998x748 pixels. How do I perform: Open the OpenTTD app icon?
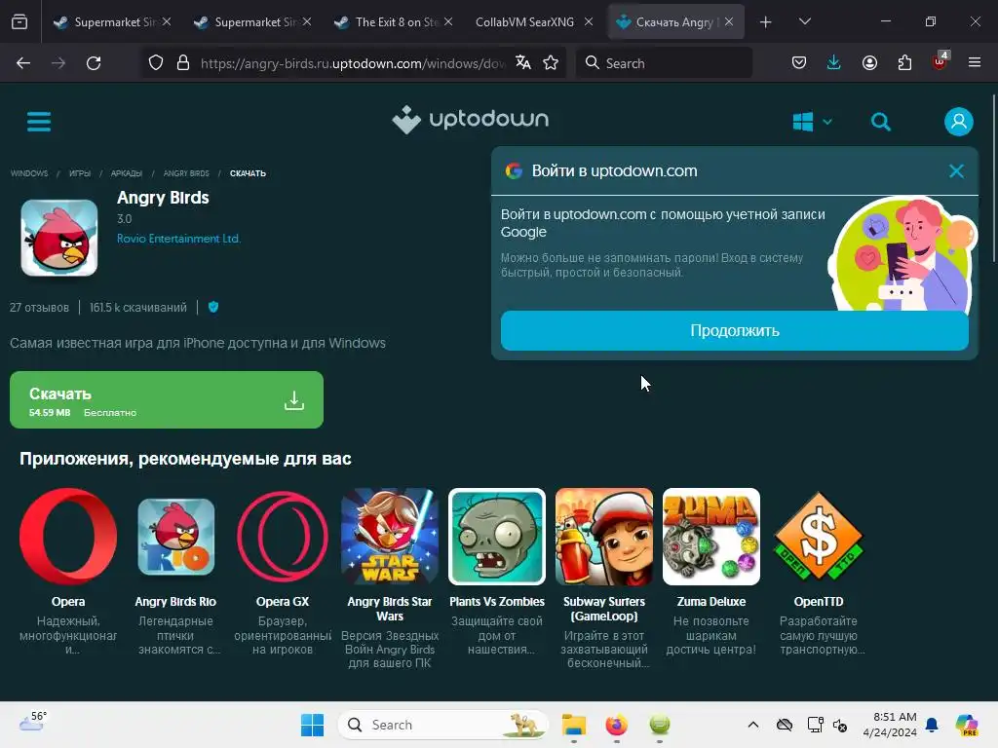tap(819, 537)
